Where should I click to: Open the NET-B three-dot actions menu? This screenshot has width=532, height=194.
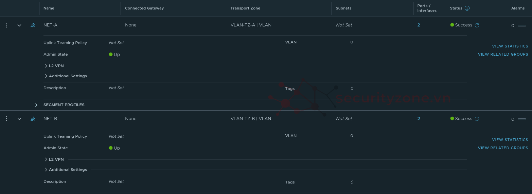(6, 119)
